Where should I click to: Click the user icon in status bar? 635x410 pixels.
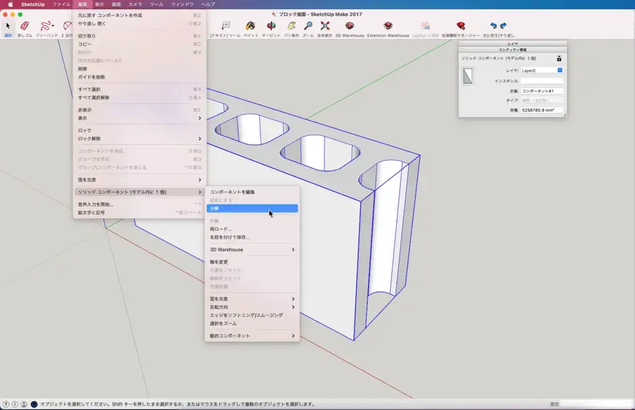24,404
